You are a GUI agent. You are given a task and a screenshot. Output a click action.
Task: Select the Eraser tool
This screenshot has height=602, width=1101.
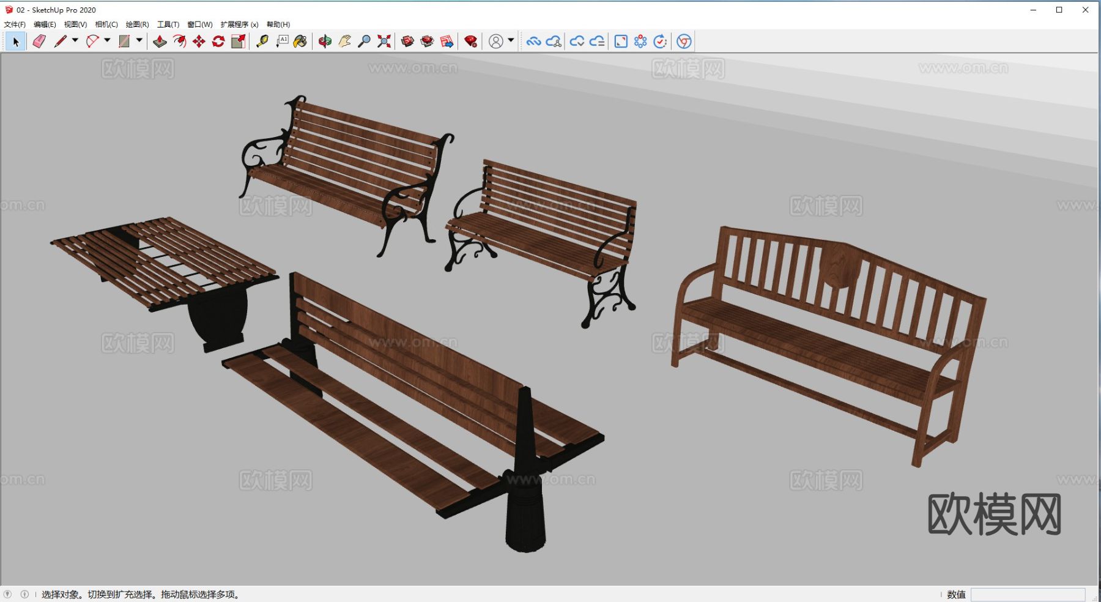pos(39,41)
